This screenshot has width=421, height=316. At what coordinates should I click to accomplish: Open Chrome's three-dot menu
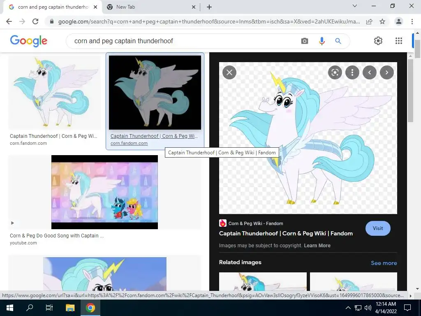coord(412,21)
